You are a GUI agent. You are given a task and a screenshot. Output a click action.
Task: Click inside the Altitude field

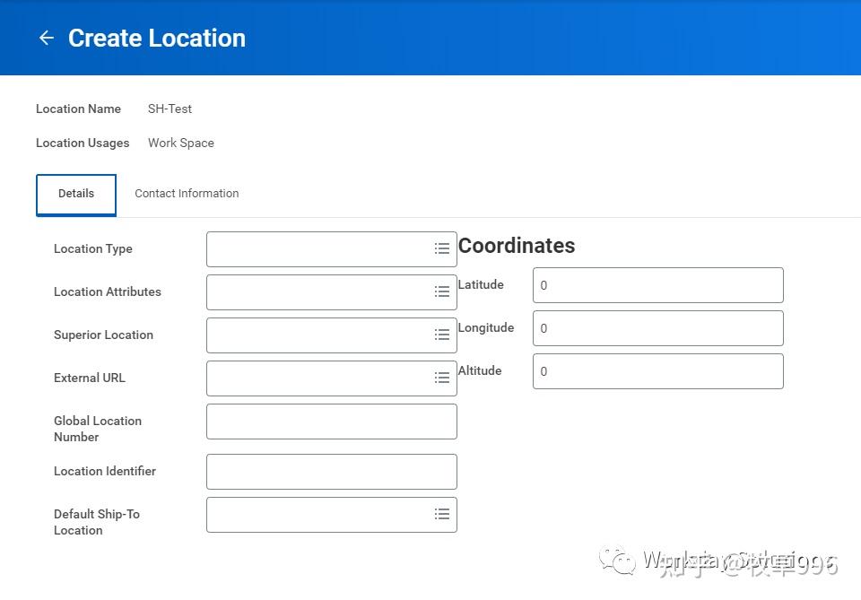pos(657,370)
